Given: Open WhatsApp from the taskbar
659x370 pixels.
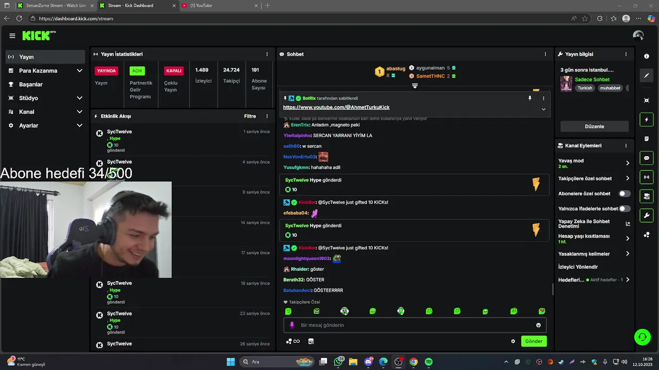Looking at the screenshot, I should (339, 362).
